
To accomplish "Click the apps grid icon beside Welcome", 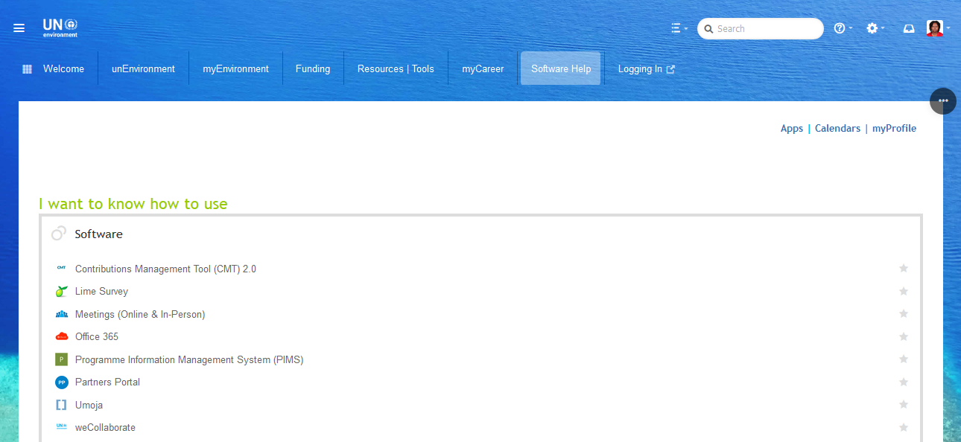I will tap(27, 69).
